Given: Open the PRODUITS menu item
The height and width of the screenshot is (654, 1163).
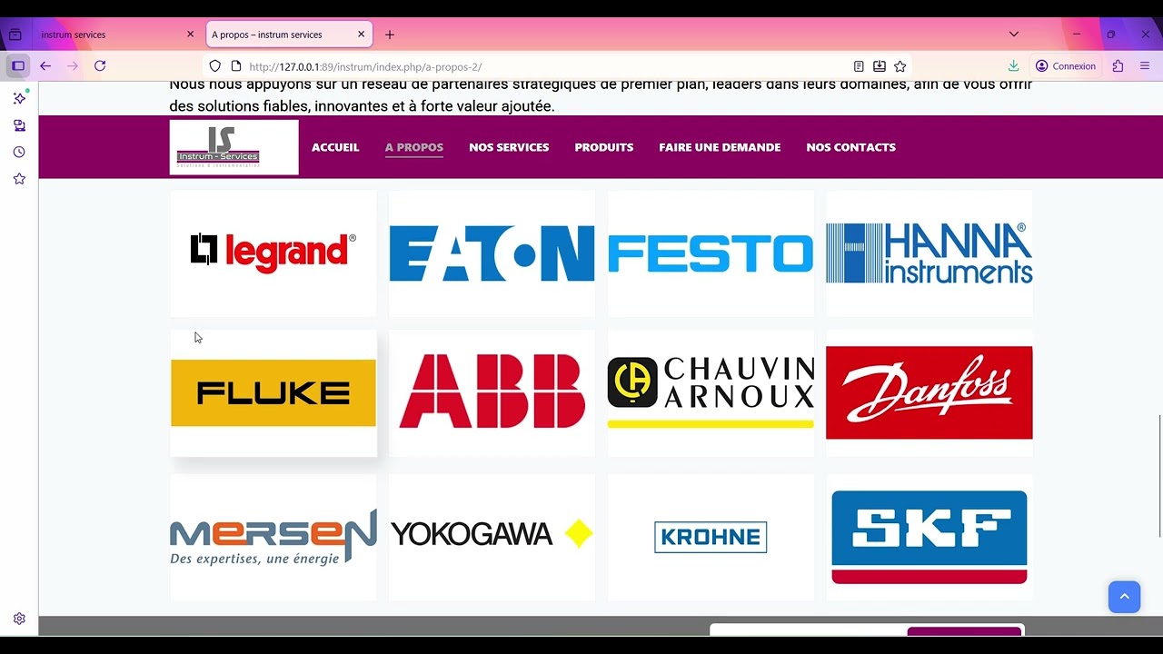Looking at the screenshot, I should pyautogui.click(x=604, y=147).
